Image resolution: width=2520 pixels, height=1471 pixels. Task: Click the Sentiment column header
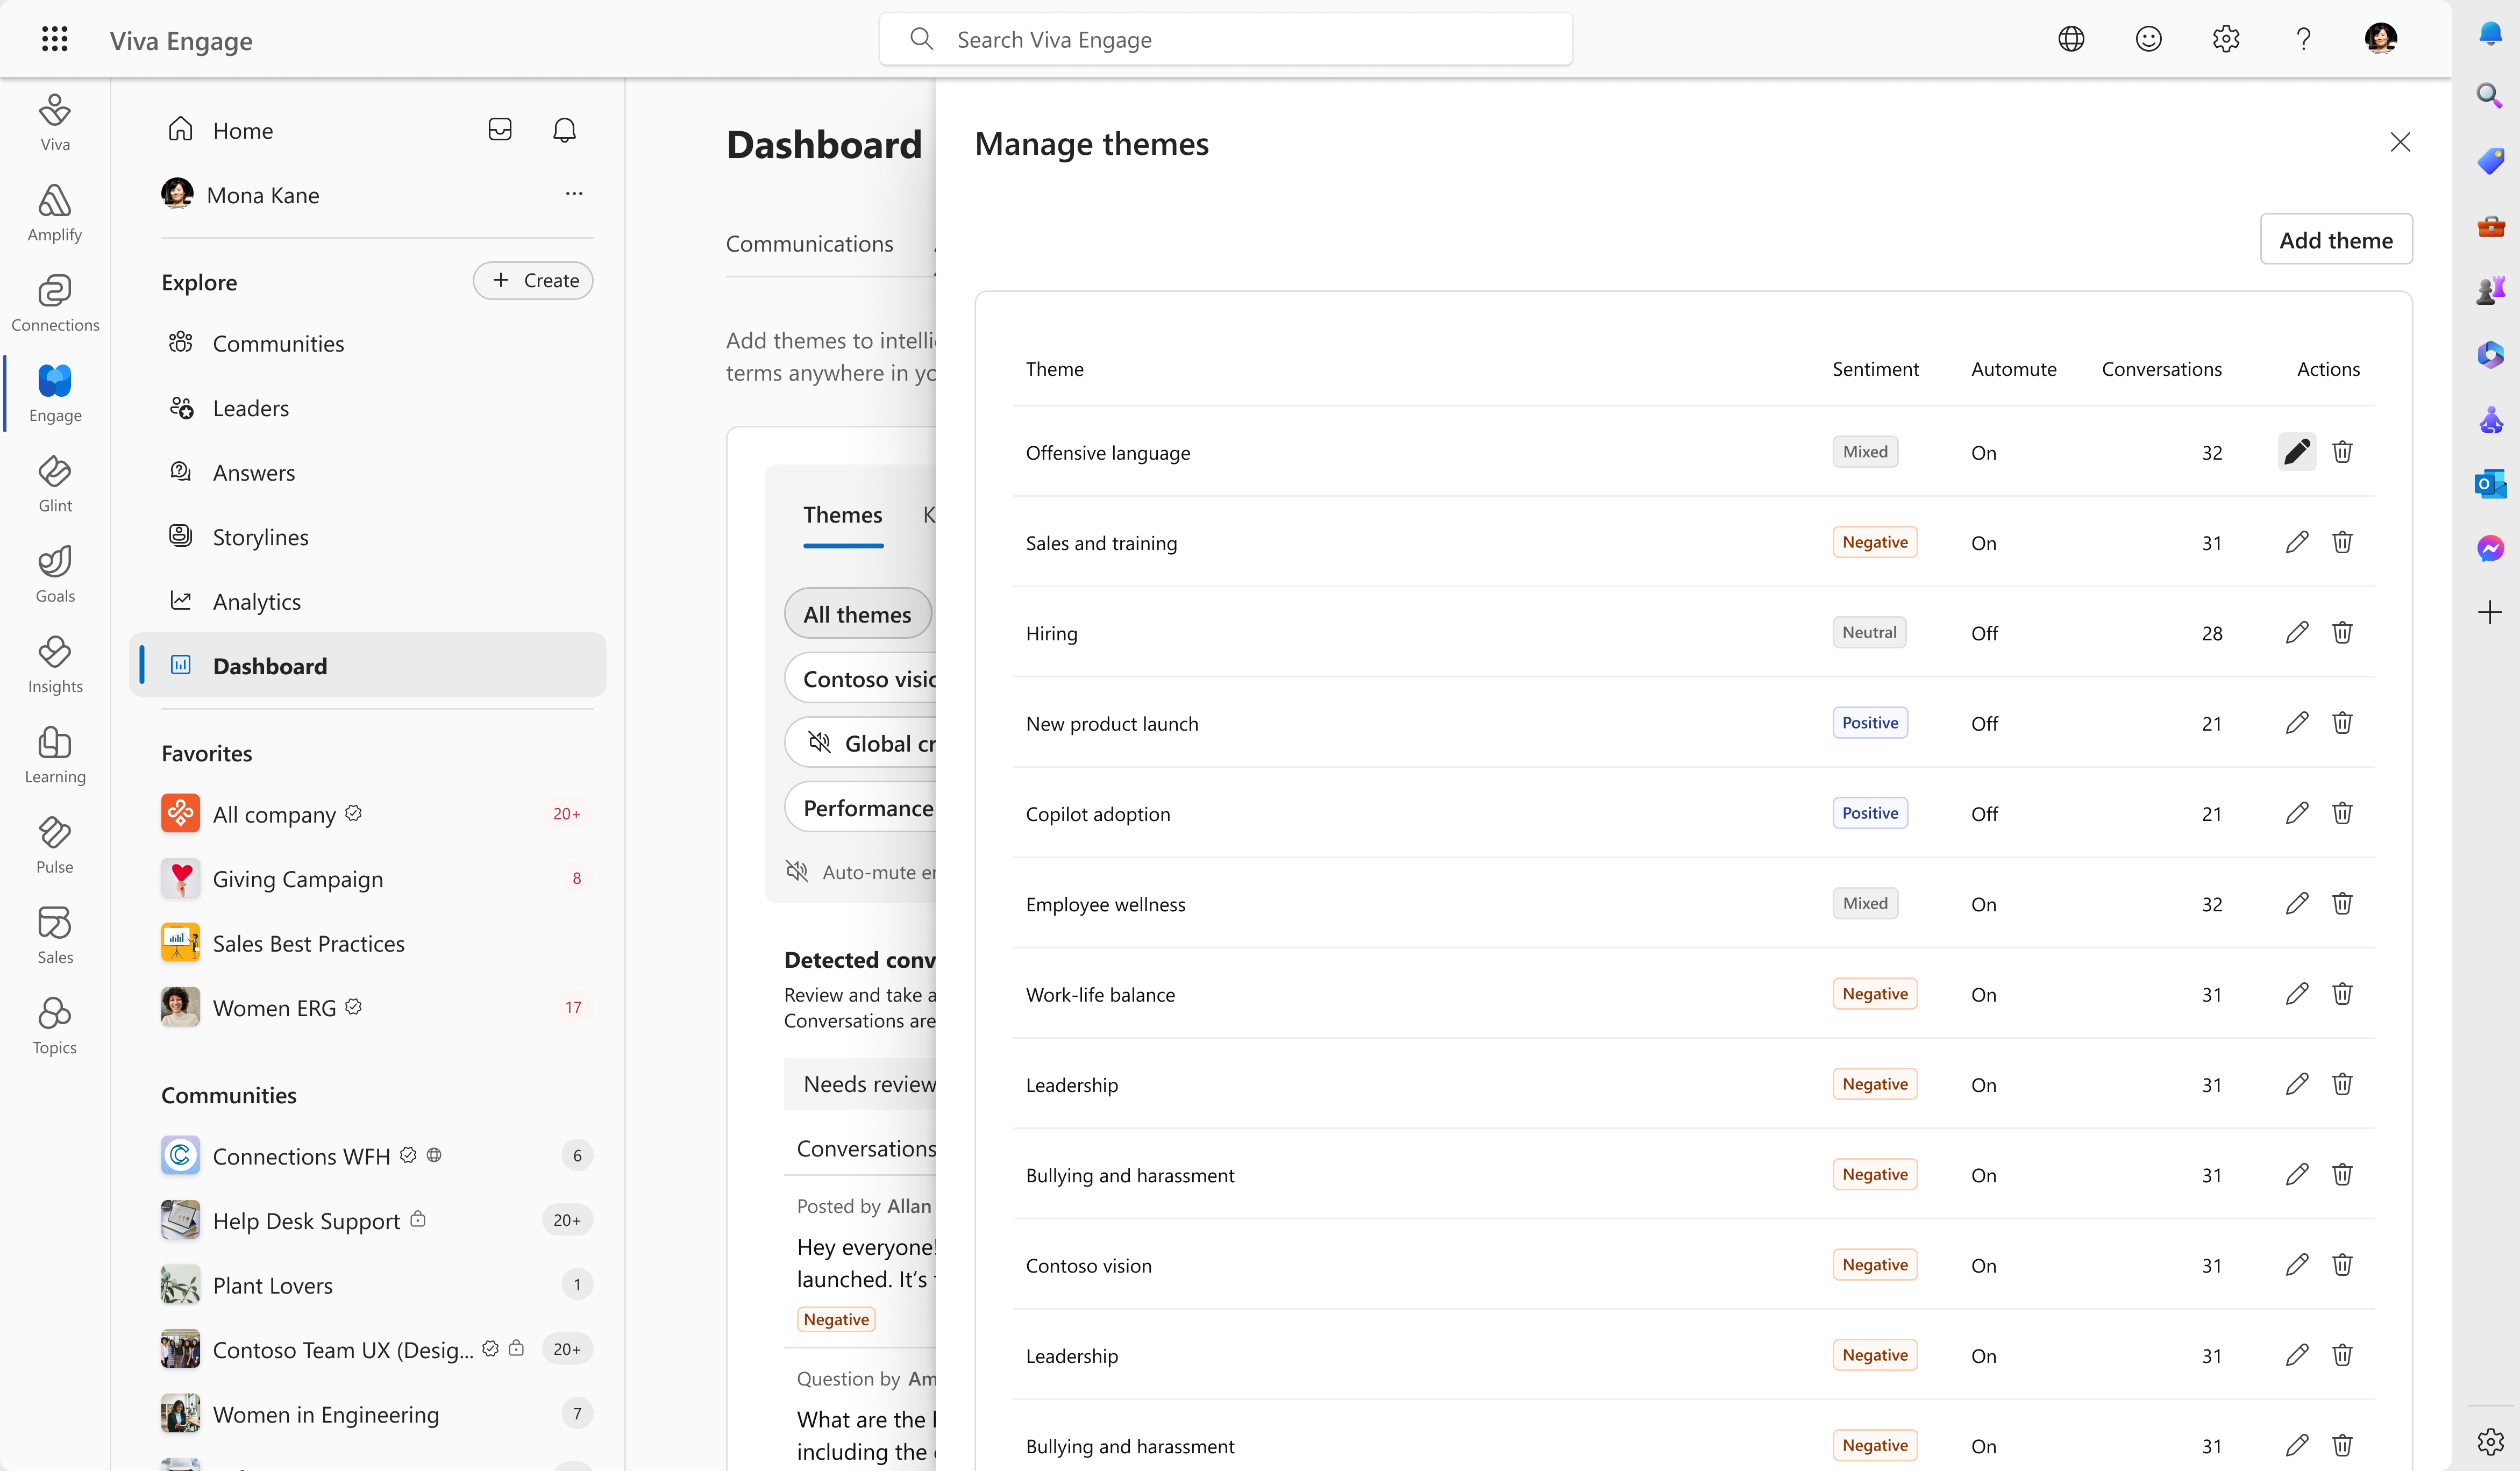pyautogui.click(x=1875, y=369)
